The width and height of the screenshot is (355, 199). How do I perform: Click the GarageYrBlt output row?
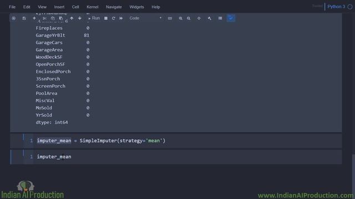[63, 35]
